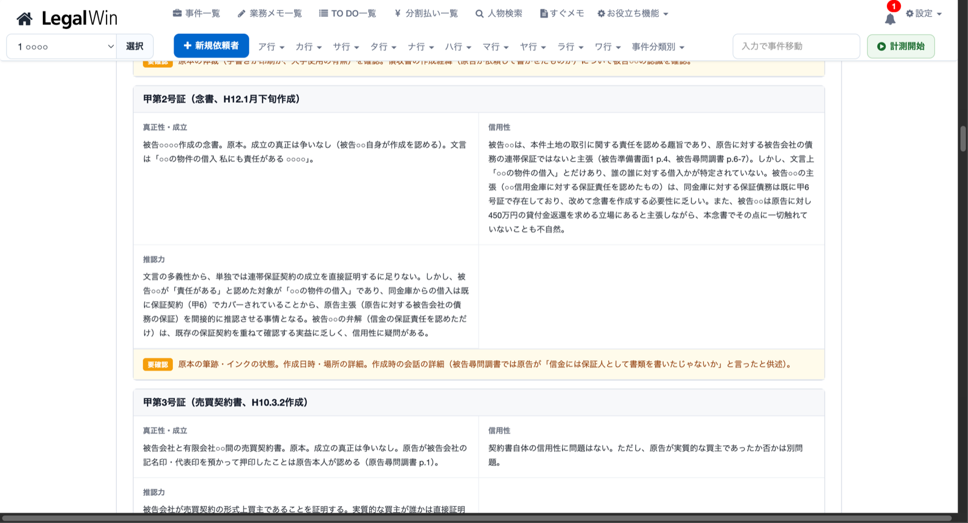Expand お役立ち機能 dropdown
The width and height of the screenshot is (968, 523).
pyautogui.click(x=633, y=13)
